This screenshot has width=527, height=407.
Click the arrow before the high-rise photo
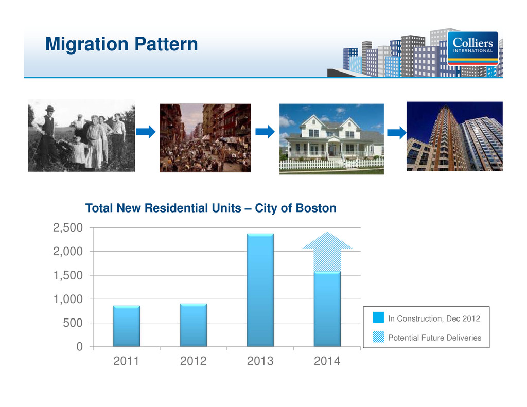(x=397, y=132)
